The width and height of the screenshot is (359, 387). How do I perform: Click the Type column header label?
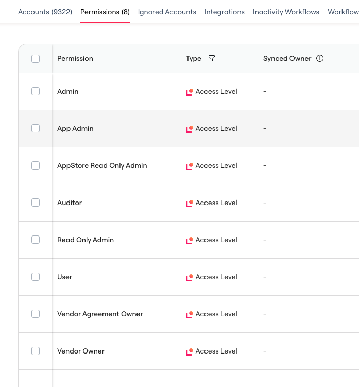point(194,59)
